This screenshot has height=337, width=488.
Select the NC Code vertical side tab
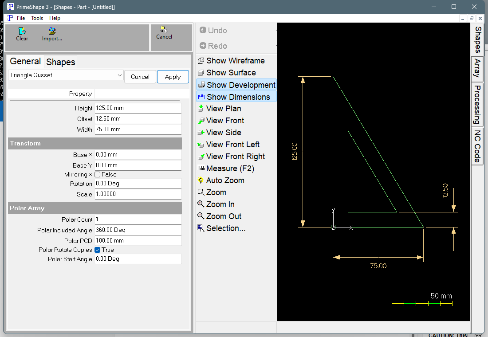(x=478, y=146)
